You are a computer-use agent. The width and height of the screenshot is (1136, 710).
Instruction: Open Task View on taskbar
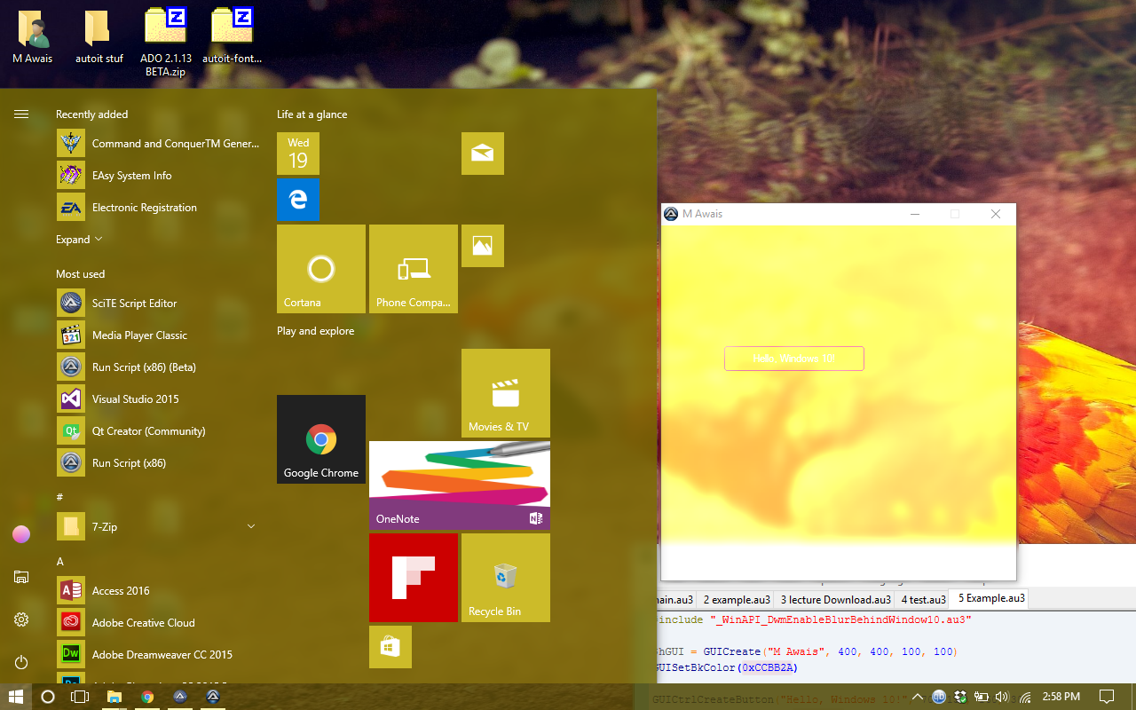point(81,697)
